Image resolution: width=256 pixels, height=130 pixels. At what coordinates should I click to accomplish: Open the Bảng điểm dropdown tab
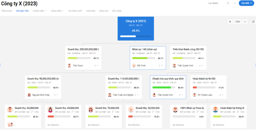(57, 11)
